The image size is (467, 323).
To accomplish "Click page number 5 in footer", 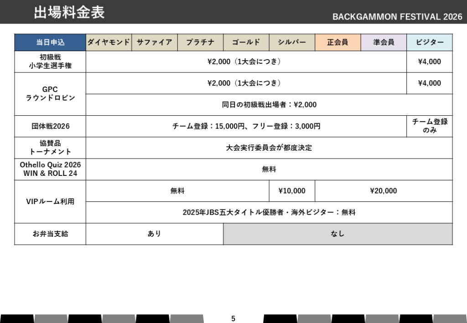I will [x=233, y=319].
